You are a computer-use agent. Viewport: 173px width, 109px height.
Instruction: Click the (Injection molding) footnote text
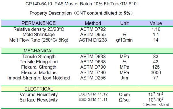[156, 104]
